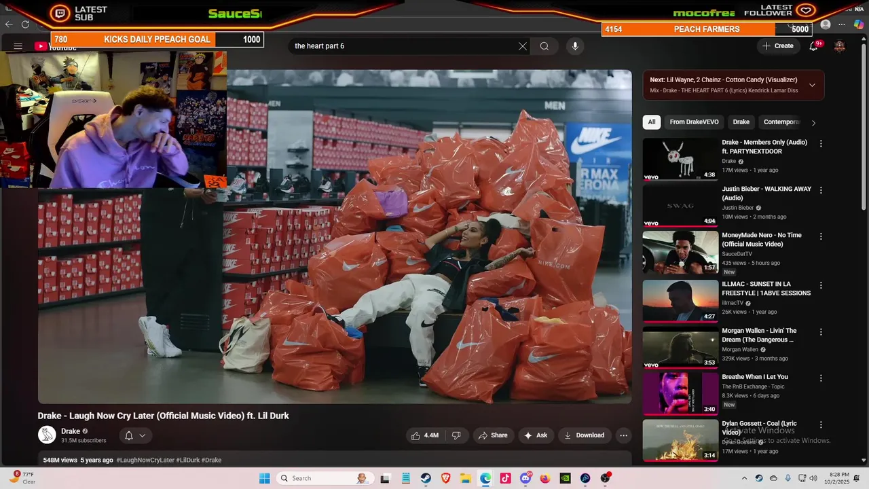
Task: Dislike the video with thumbs down
Action: click(456, 435)
